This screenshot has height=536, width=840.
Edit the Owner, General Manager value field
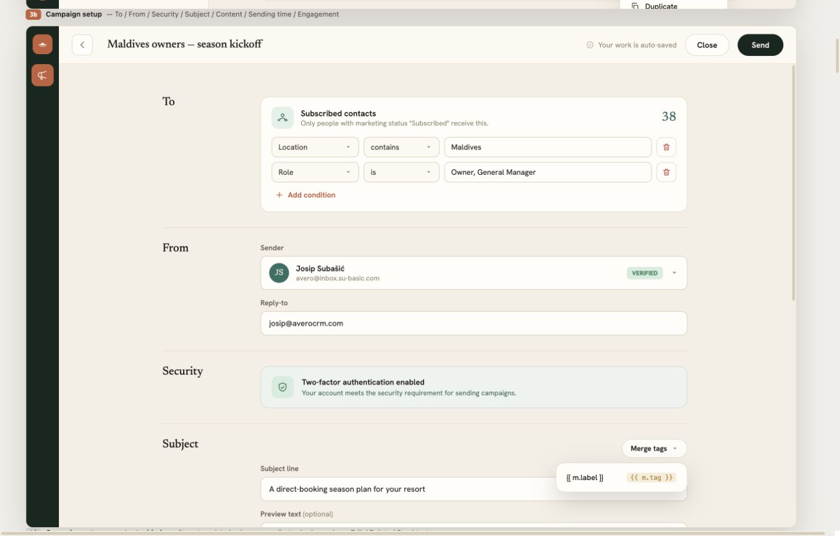548,172
